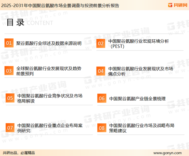Open 中国聚谷氨酸行业宏观环境分析 (PEST) chapter

pos(139,44)
